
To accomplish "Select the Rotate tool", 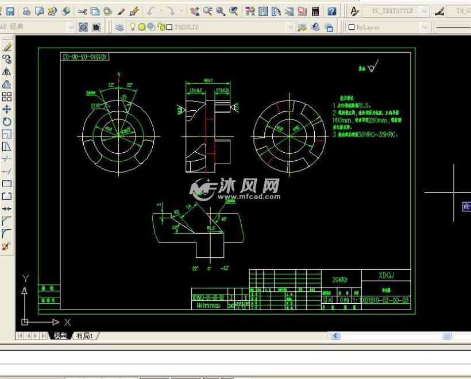I will 7,122.
